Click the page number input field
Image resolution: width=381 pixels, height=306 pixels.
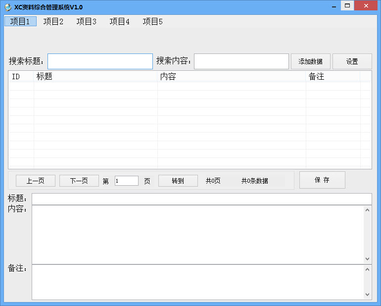[x=127, y=181]
